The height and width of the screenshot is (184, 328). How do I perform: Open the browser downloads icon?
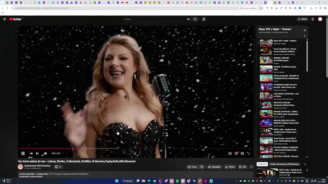click(311, 8)
